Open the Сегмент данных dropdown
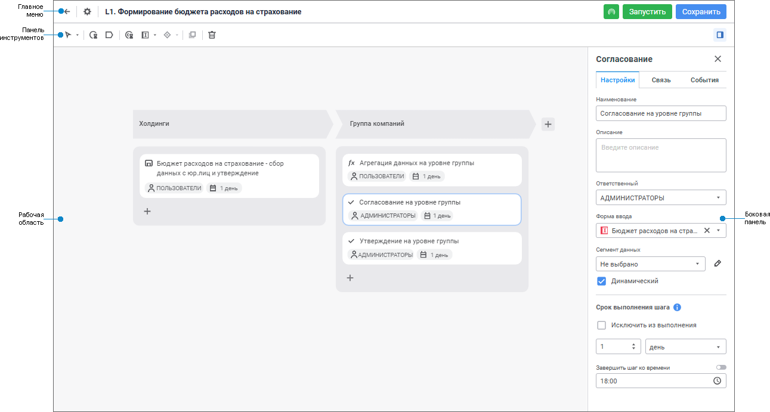This screenshot has height=412, width=770. (x=650, y=264)
